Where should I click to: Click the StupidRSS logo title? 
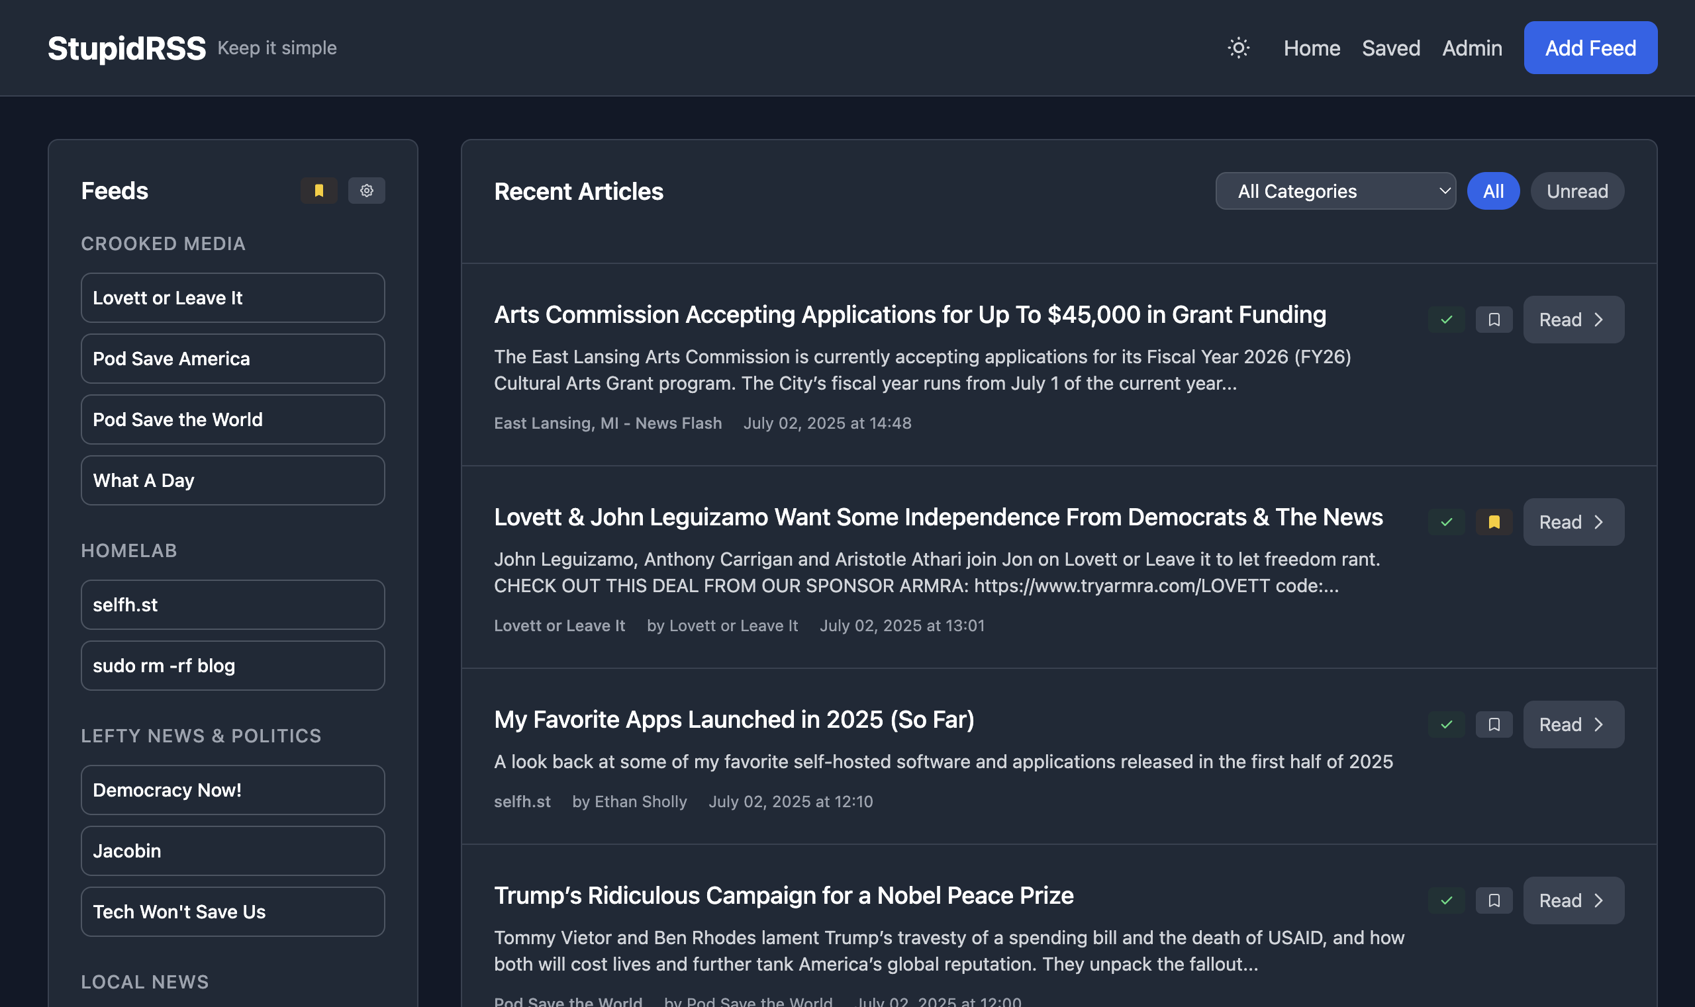[x=126, y=48]
